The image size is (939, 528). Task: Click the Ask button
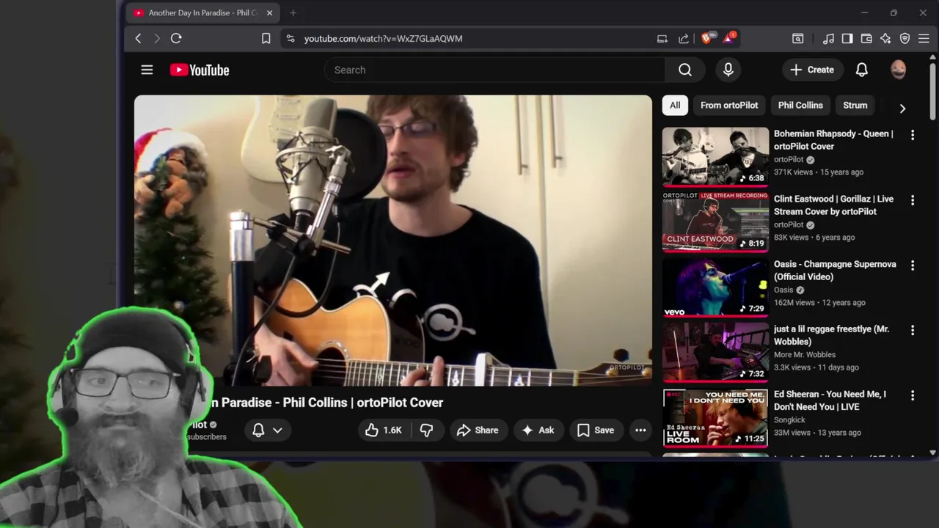[x=538, y=430]
